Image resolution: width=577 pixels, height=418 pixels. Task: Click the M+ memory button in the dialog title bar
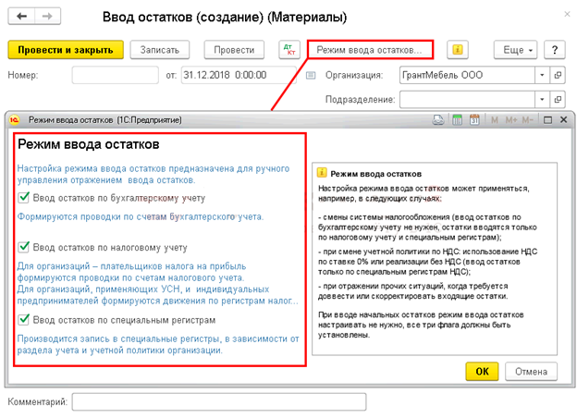click(511, 120)
